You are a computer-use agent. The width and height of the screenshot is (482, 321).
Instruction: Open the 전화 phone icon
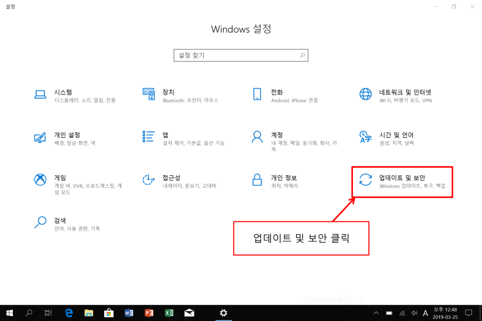(257, 94)
